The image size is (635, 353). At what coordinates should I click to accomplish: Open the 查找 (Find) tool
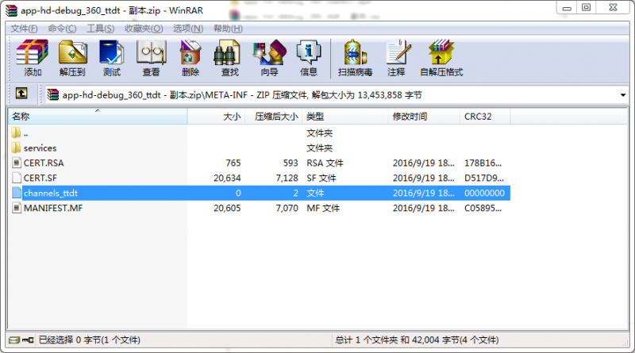tap(229, 58)
